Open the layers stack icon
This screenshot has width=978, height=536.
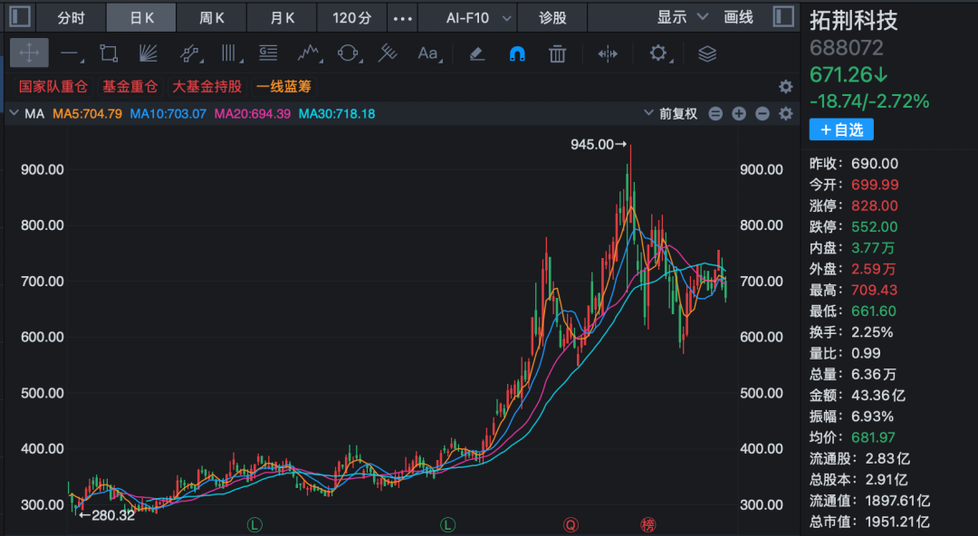pos(706,54)
